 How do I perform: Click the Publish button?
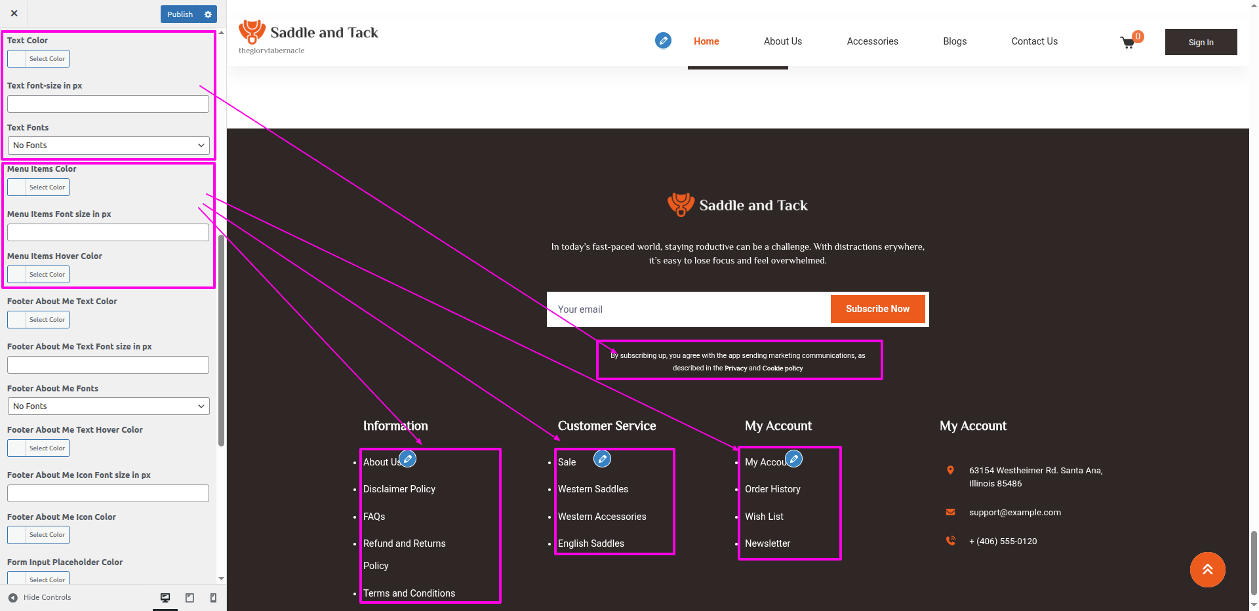point(180,14)
